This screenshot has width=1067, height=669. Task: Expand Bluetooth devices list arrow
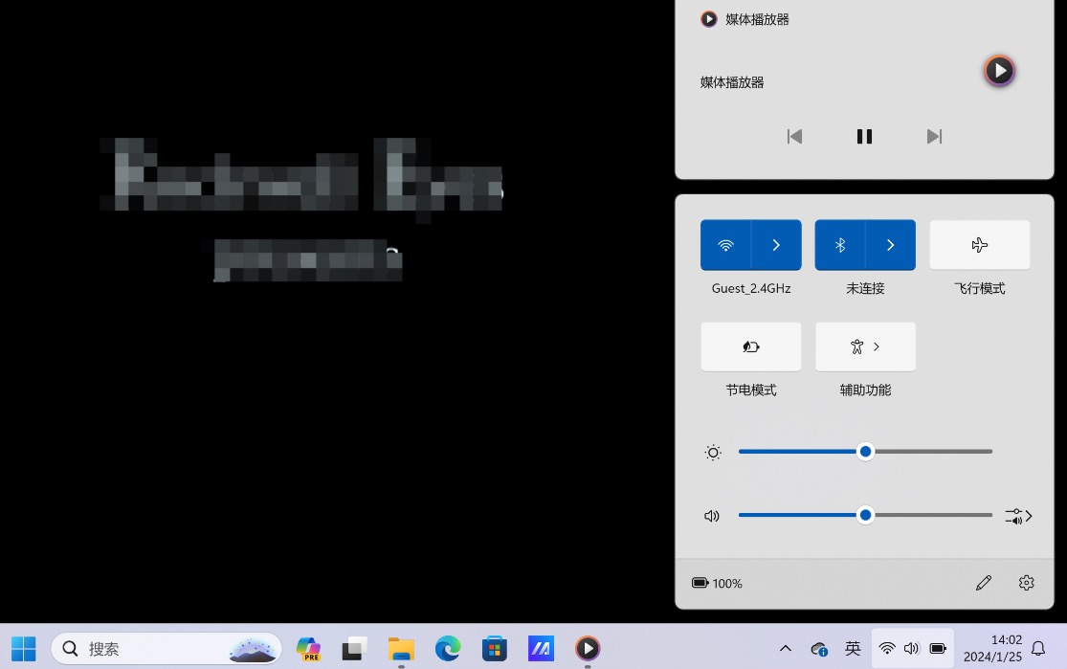click(890, 245)
